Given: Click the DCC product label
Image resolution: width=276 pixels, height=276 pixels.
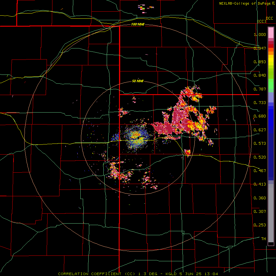Looking at the screenshot, I should (x=269, y=18).
